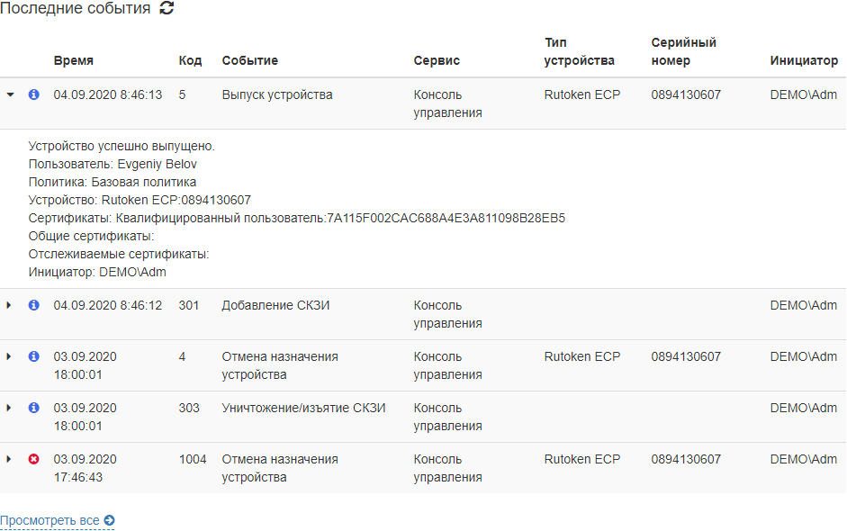Click the Инициатор column header
The image size is (847, 531).
(804, 61)
